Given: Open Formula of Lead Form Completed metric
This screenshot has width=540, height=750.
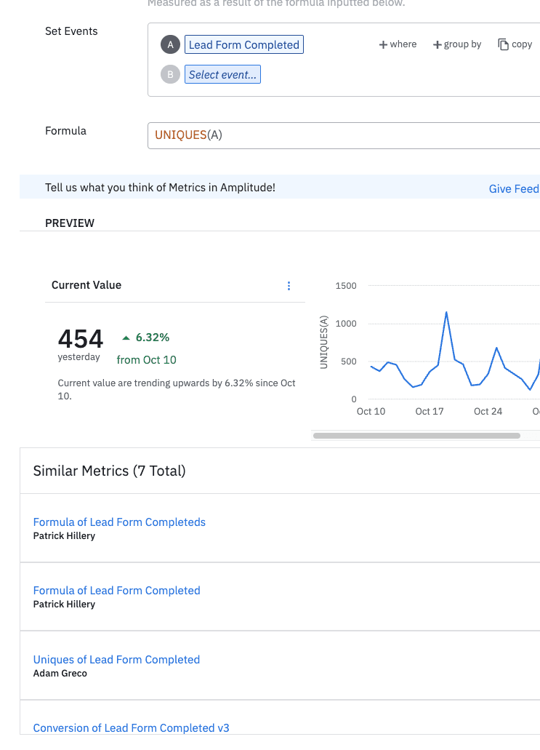Looking at the screenshot, I should (116, 590).
